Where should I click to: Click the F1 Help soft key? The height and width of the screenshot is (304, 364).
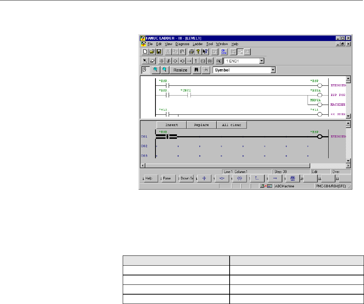point(151,178)
